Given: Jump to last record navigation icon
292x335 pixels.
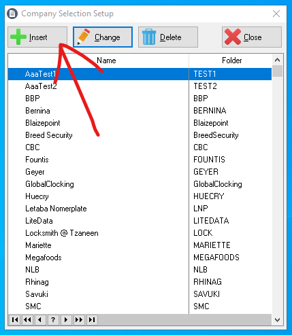Looking at the screenshot, I should 92,319.
